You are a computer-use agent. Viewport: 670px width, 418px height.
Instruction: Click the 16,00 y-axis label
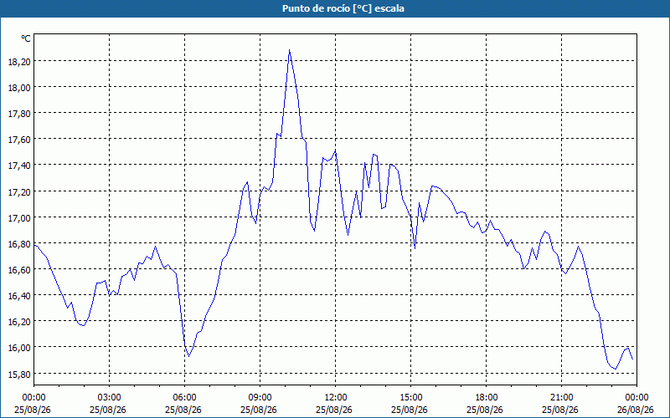tap(19, 348)
